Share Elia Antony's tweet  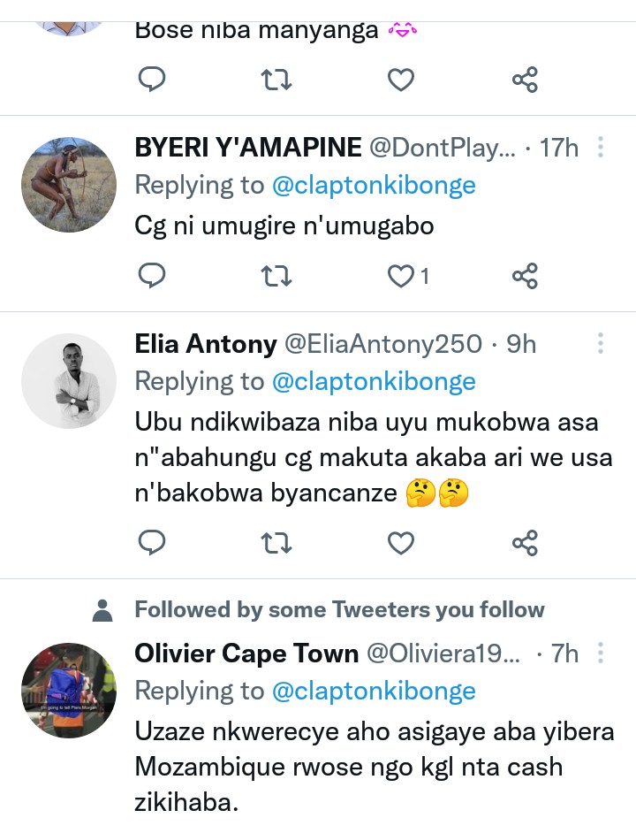coord(525,541)
